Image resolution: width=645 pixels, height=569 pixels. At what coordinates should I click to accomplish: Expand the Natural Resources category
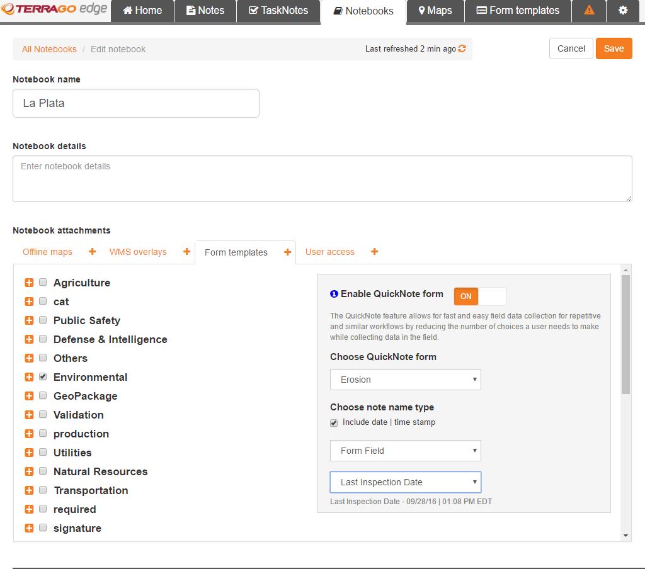(x=29, y=471)
